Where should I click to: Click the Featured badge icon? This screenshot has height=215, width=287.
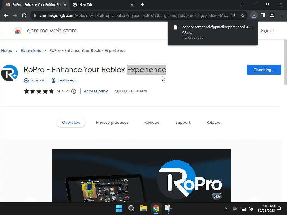pyautogui.click(x=53, y=80)
